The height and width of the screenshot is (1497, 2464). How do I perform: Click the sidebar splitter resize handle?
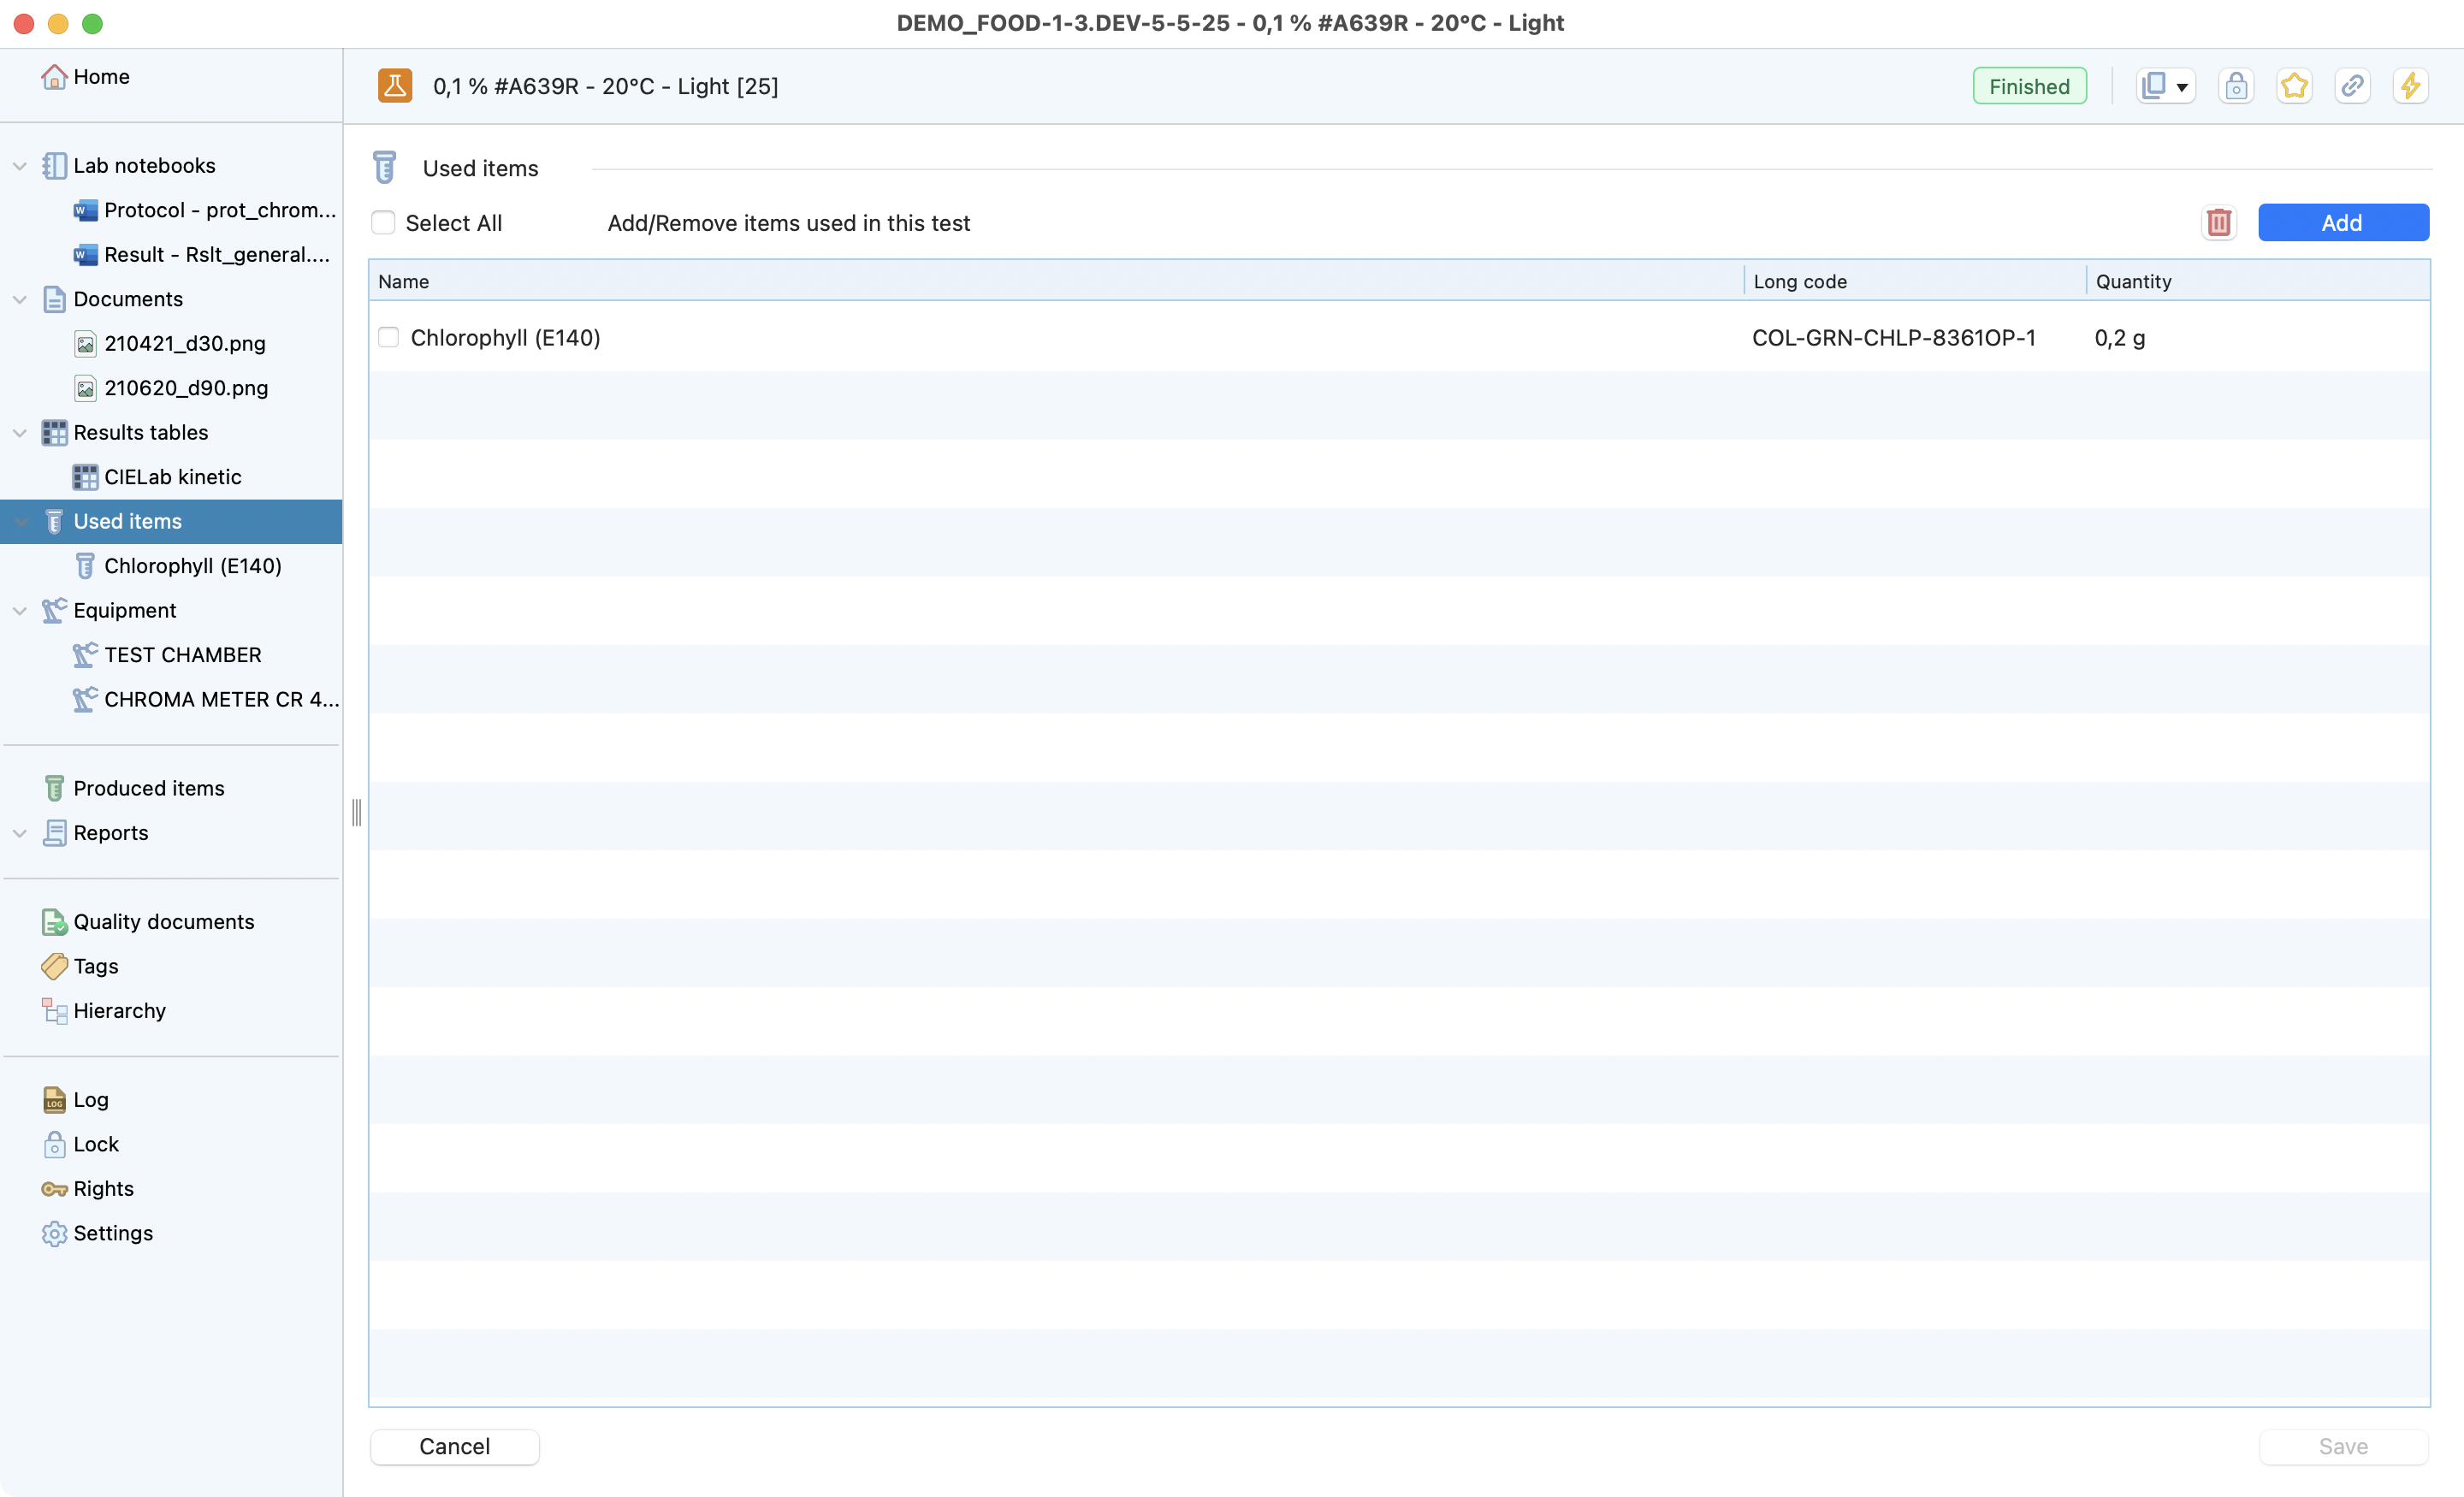click(x=356, y=812)
